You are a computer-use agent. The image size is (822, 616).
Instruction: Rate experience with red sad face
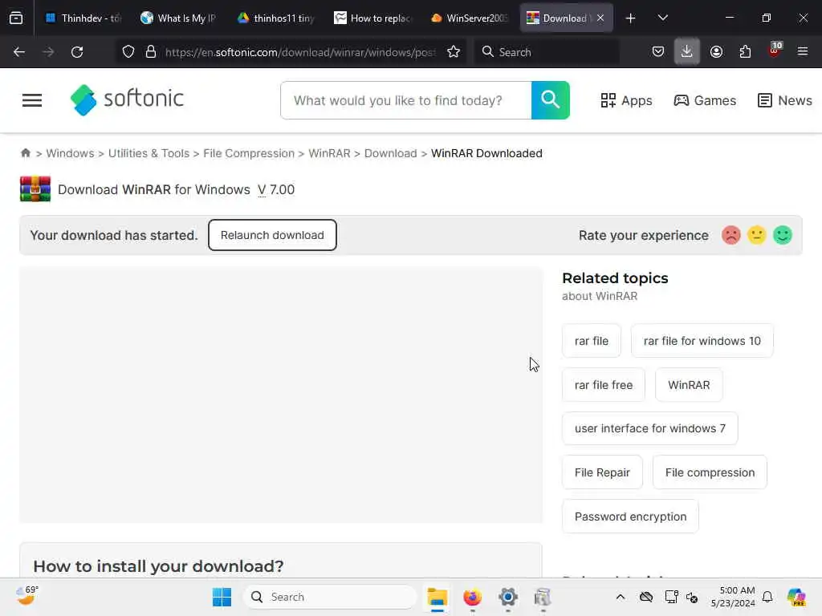coord(730,235)
